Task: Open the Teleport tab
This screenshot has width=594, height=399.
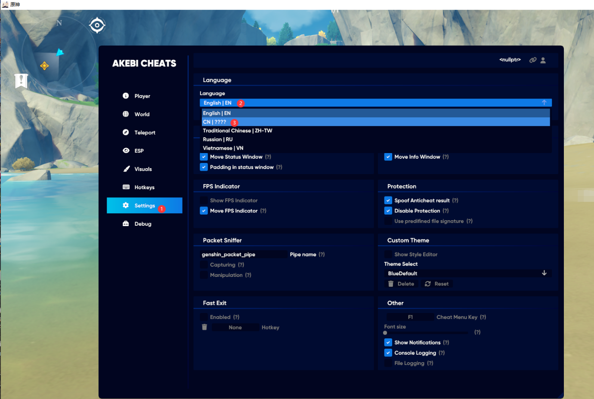Action: 145,132
